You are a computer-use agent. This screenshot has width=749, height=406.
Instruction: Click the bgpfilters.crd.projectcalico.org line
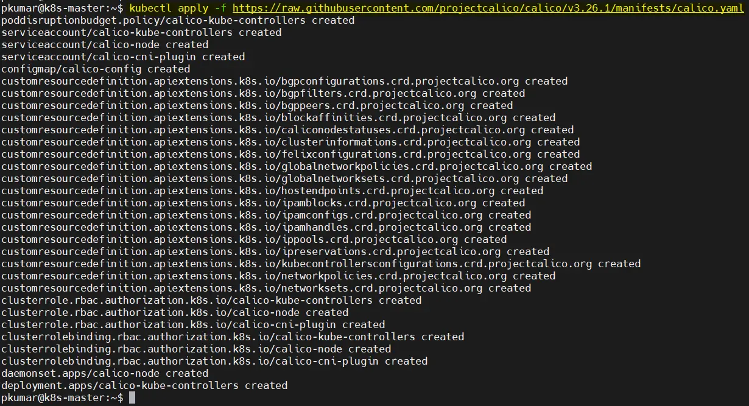[263, 93]
